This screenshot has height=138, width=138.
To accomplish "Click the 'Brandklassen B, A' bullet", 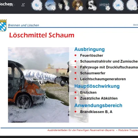I will tap(96, 112).
